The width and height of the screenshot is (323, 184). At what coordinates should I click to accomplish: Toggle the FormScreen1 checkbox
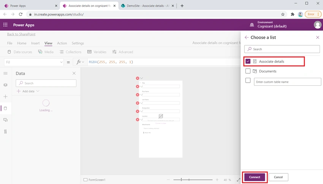coord(85,180)
